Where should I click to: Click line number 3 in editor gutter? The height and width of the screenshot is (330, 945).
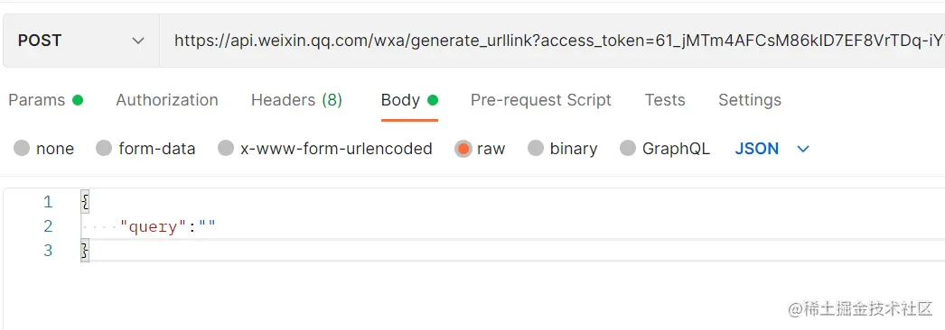click(x=48, y=251)
